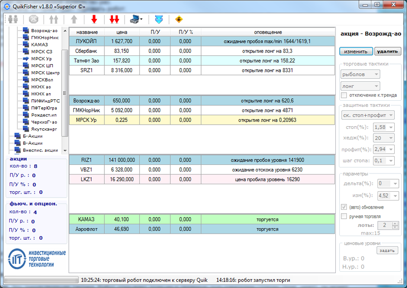
Task: Select НКНХ ао tree item
Action: coord(41,87)
